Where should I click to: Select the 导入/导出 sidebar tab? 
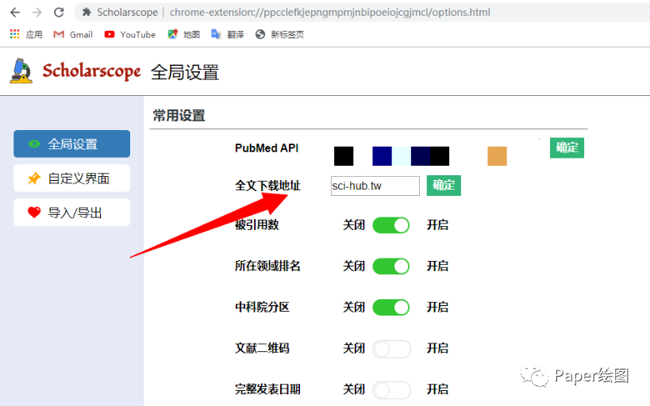click(x=71, y=212)
